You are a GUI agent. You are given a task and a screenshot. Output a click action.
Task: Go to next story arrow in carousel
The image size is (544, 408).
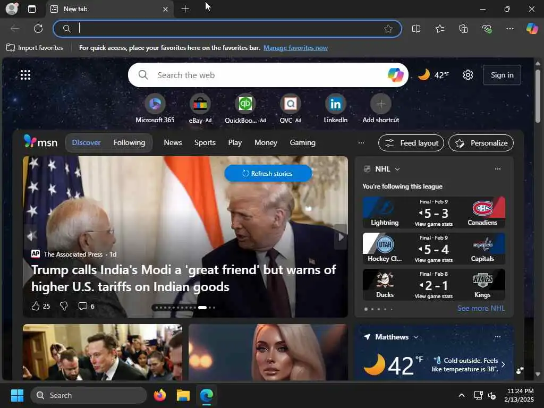pyautogui.click(x=341, y=236)
